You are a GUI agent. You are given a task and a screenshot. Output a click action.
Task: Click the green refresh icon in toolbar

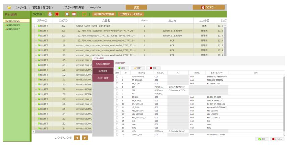pos(84,14)
